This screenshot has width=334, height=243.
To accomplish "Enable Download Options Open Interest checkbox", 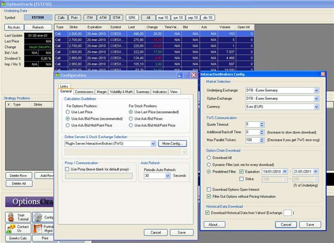I will (209, 189).
